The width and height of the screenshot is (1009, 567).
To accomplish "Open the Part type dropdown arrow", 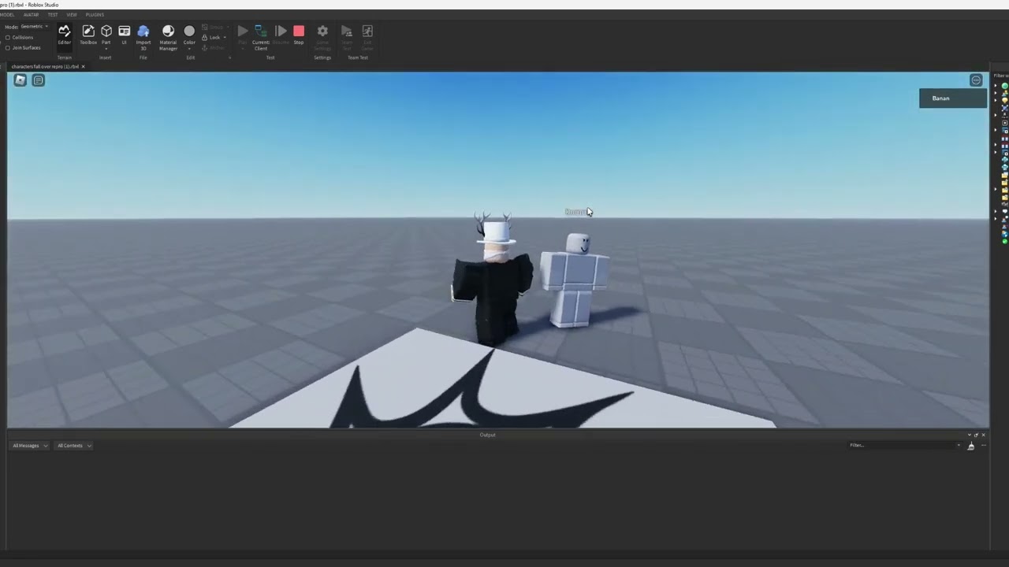I will tap(106, 49).
